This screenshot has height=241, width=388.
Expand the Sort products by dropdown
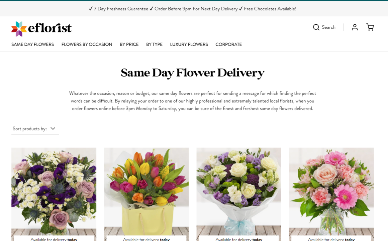tap(35, 129)
